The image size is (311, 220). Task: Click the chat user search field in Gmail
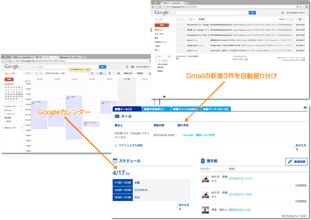pyautogui.click(x=163, y=61)
